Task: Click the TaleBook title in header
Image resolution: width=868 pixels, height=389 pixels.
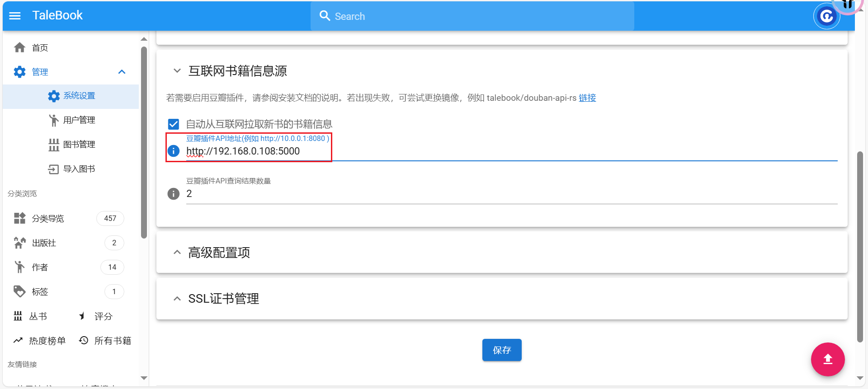Action: coord(57,15)
